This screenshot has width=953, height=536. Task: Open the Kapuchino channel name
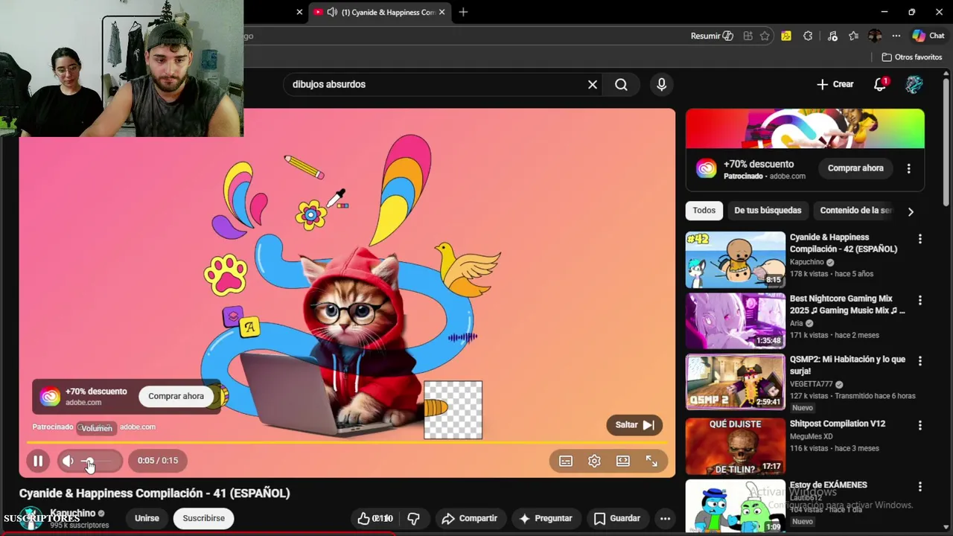pyautogui.click(x=72, y=513)
